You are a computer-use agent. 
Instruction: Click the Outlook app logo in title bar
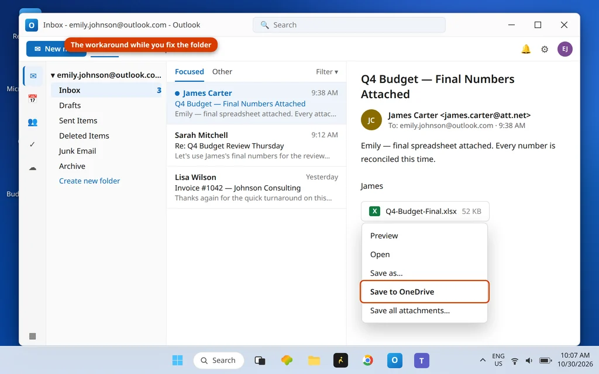coord(32,25)
